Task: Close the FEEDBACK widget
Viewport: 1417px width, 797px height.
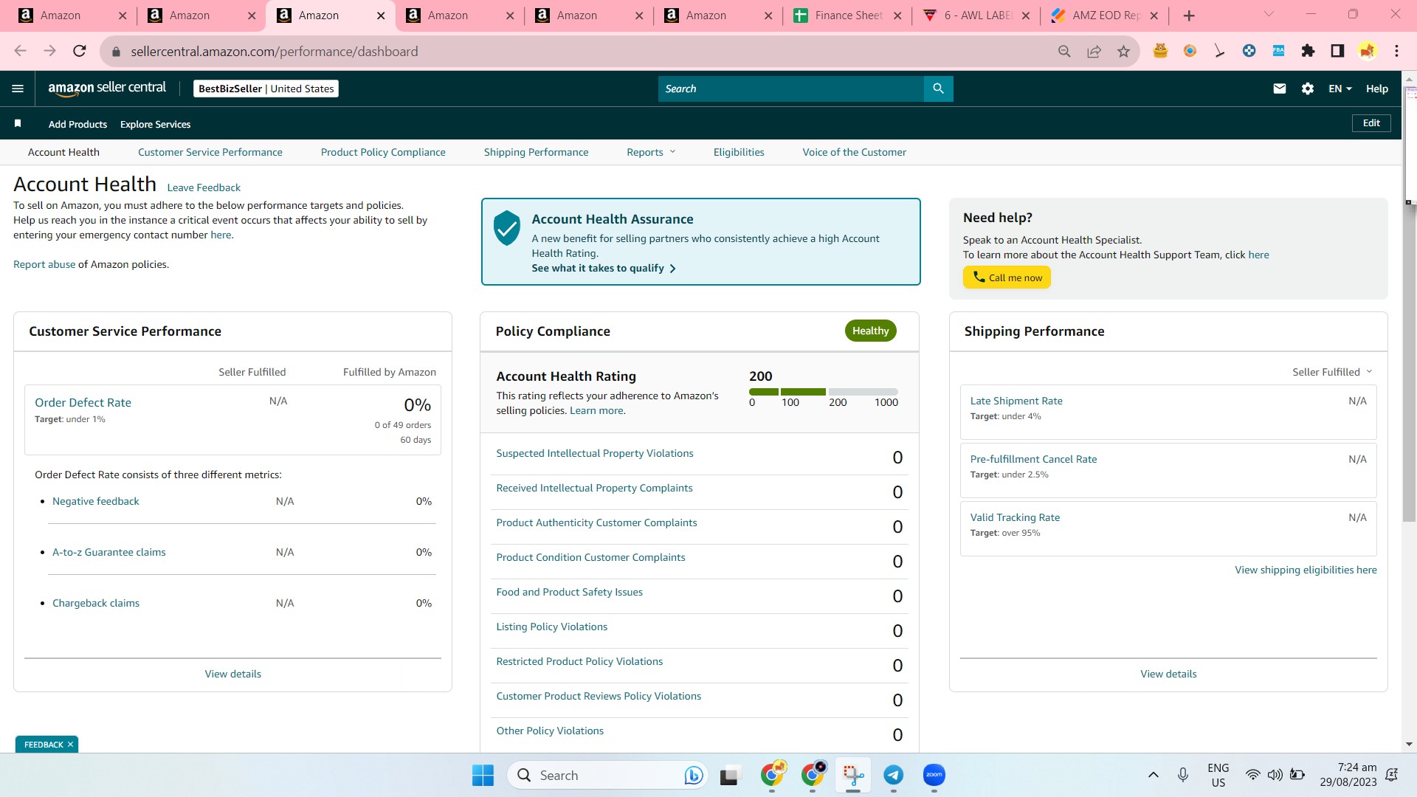Action: (70, 745)
